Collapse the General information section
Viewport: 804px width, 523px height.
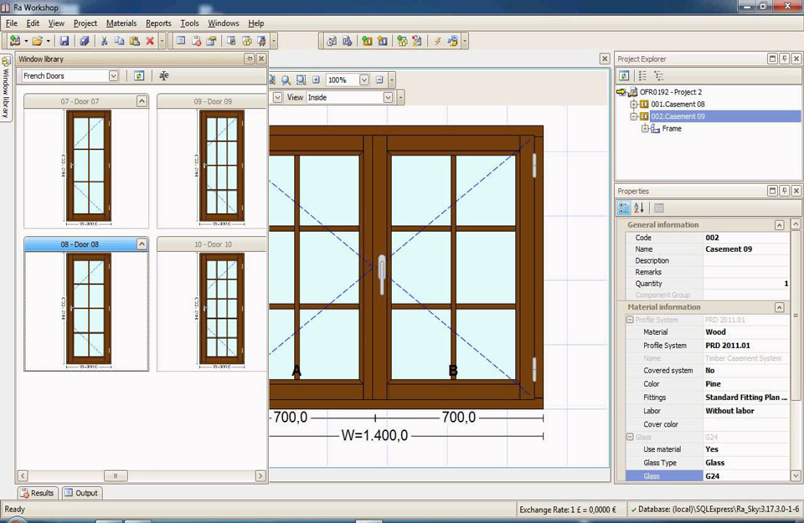780,225
